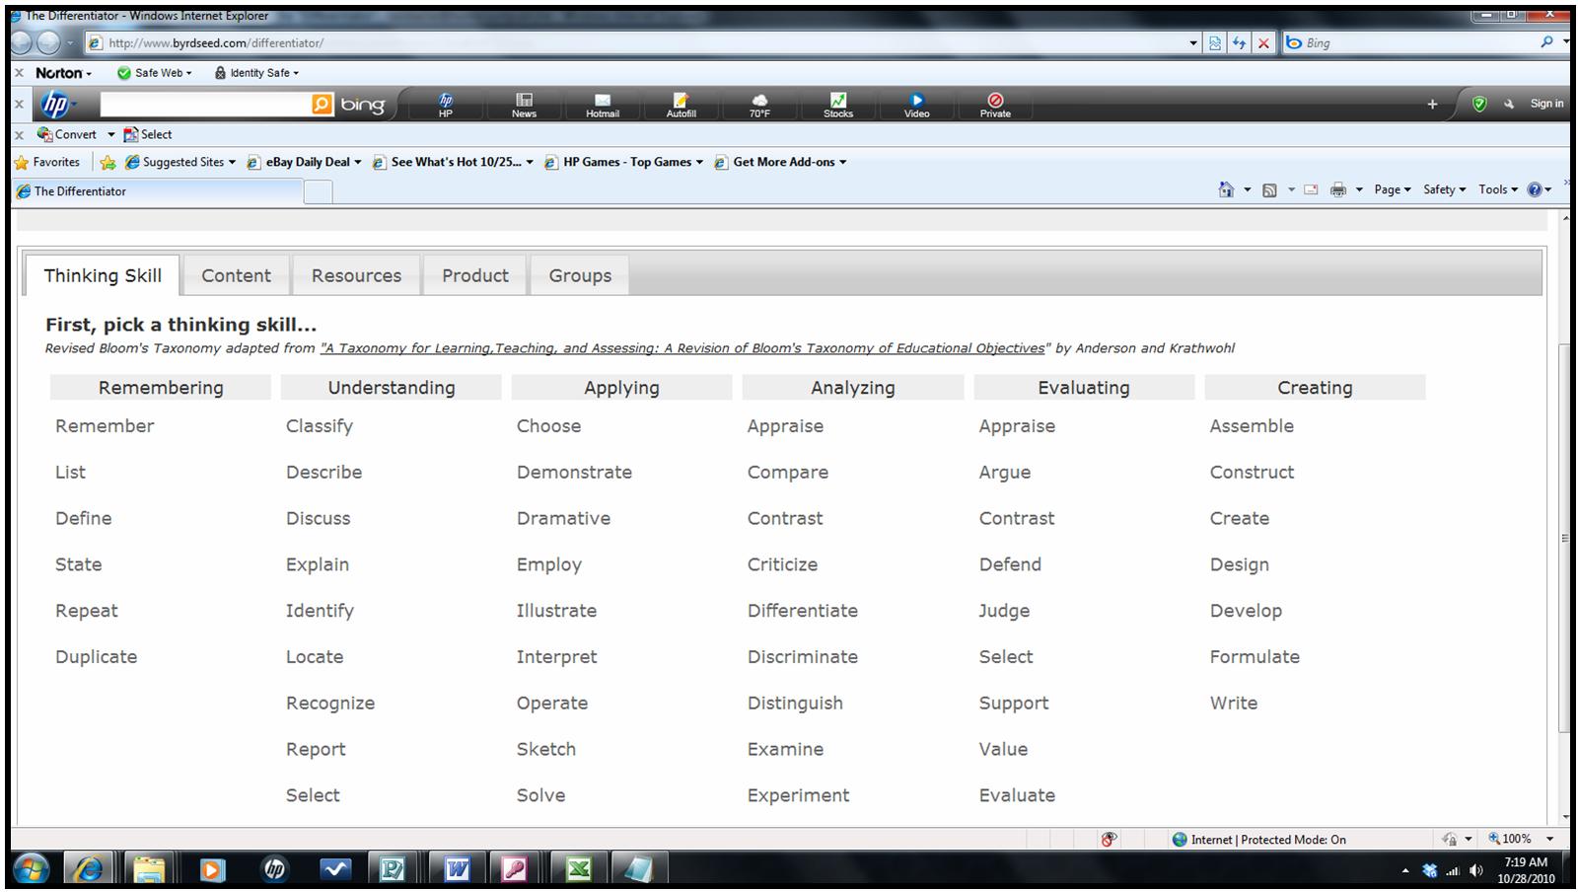Screen dimensions: 1578x892
Task: Click the Compatibility View icon
Action: point(1215,43)
